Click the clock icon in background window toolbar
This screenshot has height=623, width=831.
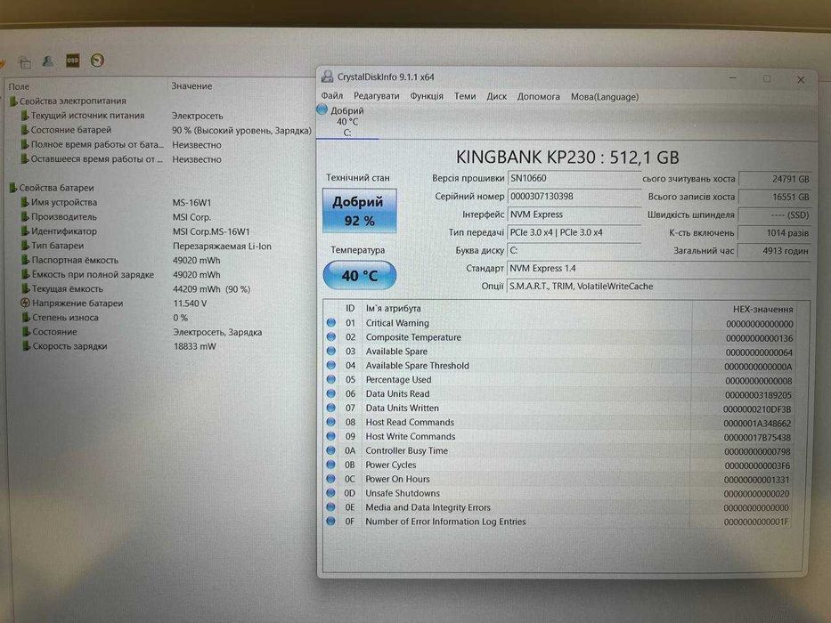coord(97,61)
